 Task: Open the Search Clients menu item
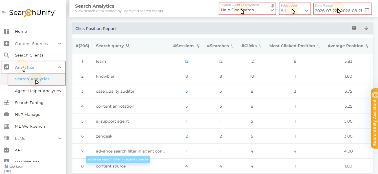pyautogui.click(x=29, y=55)
